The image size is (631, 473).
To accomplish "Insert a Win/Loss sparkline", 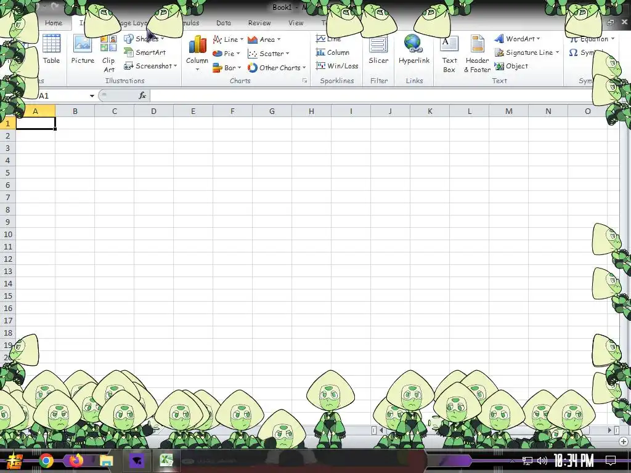I will click(x=337, y=66).
